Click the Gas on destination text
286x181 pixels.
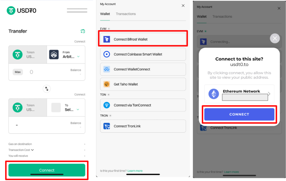(20, 144)
